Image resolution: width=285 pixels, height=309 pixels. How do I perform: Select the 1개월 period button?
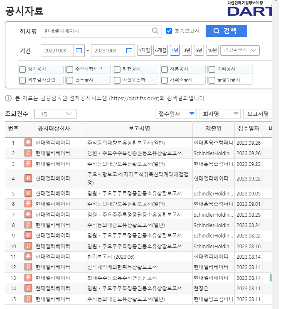pyautogui.click(x=144, y=50)
